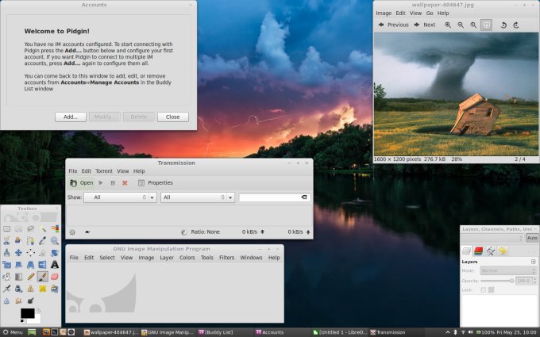
Task: Select the Eraser tool in Toolbox
Action: click(55, 277)
